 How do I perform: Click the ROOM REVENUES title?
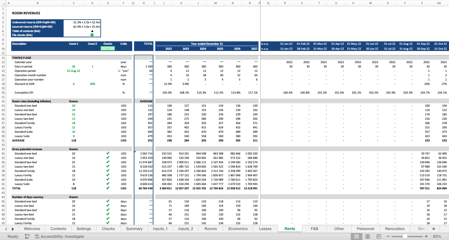26,13
